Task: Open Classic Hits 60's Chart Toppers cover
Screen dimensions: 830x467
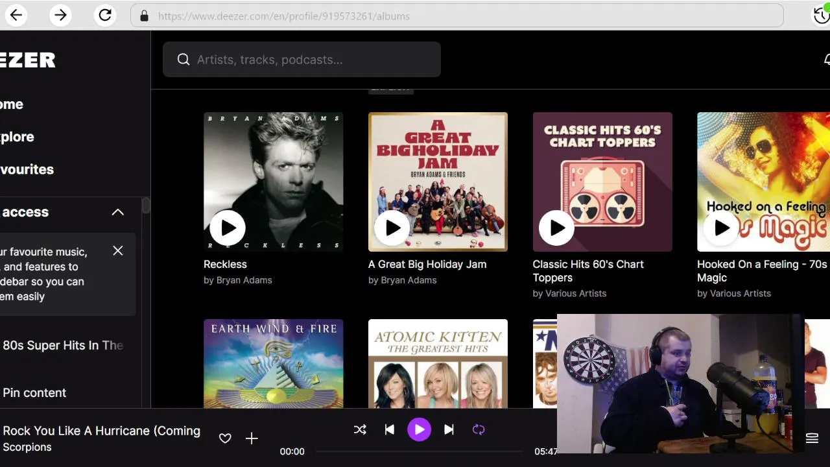Action: pyautogui.click(x=602, y=182)
